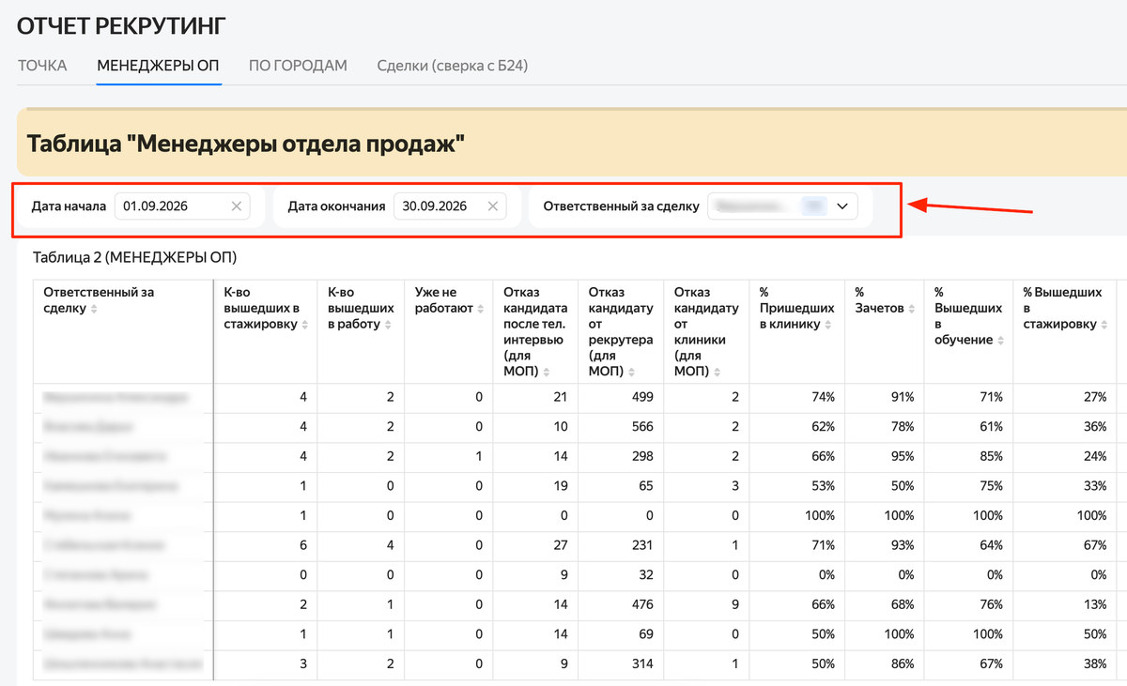Image resolution: width=1127 pixels, height=686 pixels.
Task: Click the value 476 in the table
Action: [641, 605]
